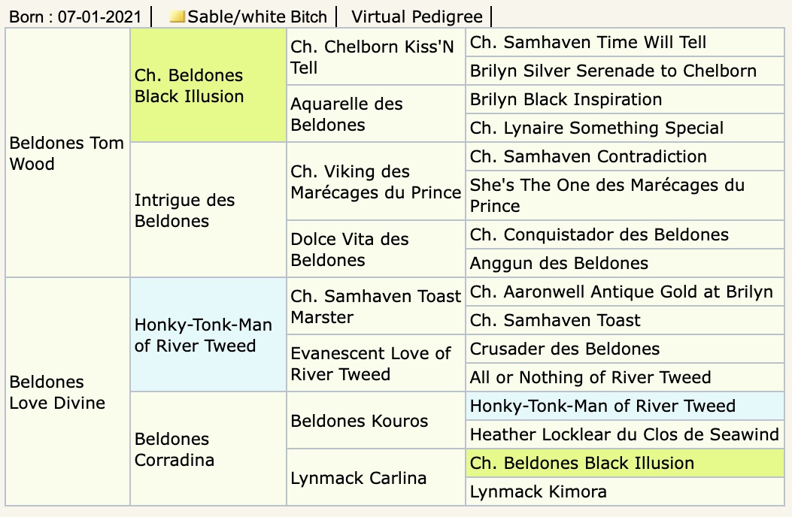Screen dimensions: 792x517
Task: Click Ch. Samhaven Time Will Tell
Action: coord(588,42)
